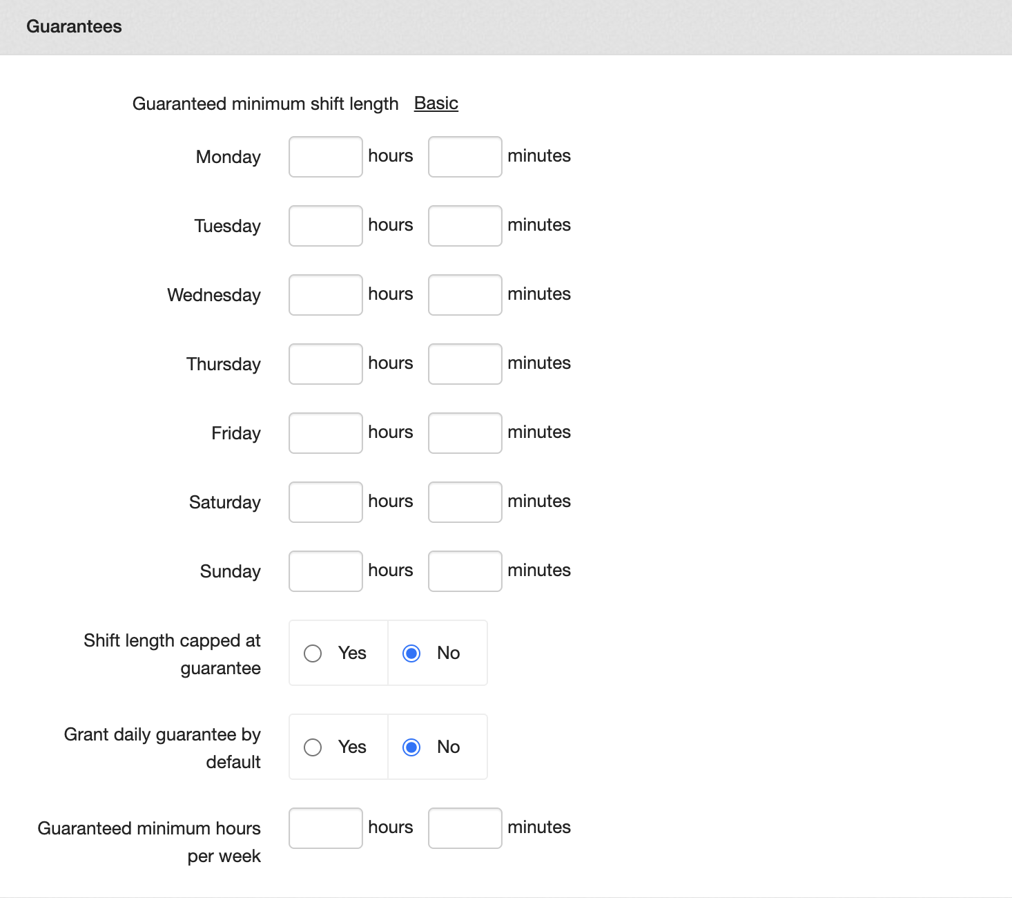The height and width of the screenshot is (898, 1012).
Task: Select Yes for Shift length capped at guarantee
Action: coord(313,653)
